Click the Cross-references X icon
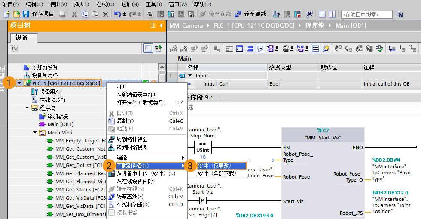 (310, 14)
